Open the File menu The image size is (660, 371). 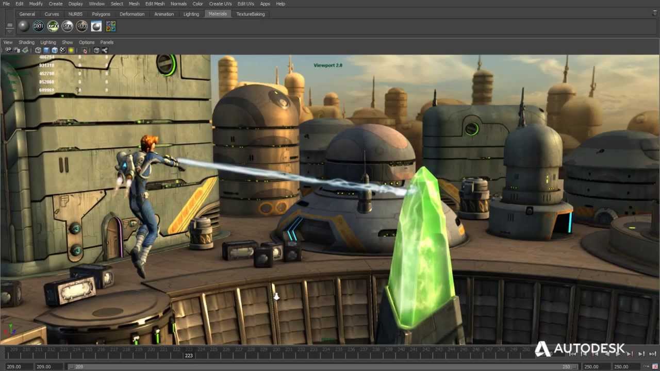point(6,4)
